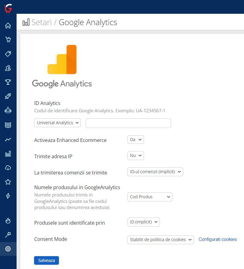This screenshot has width=244, height=269.
Task: Change the Trimite adresa IP dropdown
Action: coord(135,156)
